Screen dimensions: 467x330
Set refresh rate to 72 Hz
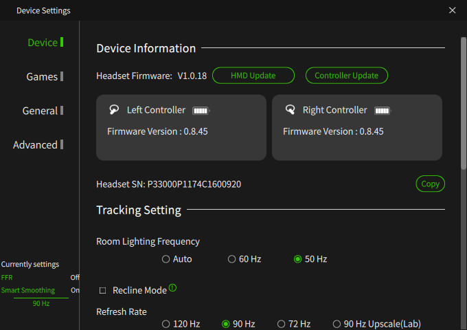tap(281, 324)
